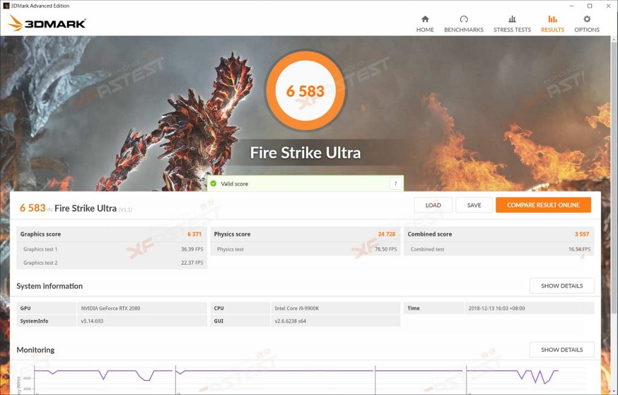
Task: Click the Graphics test 1 row label
Action: [x=40, y=249]
